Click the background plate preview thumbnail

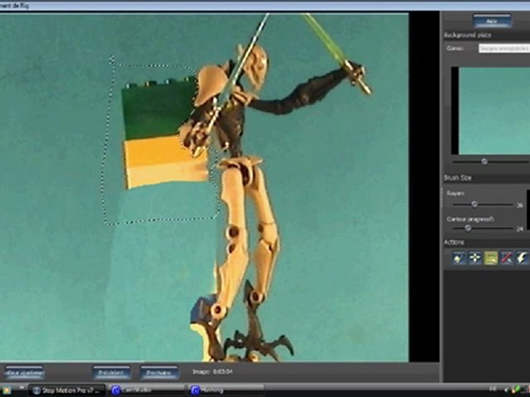[x=491, y=111]
